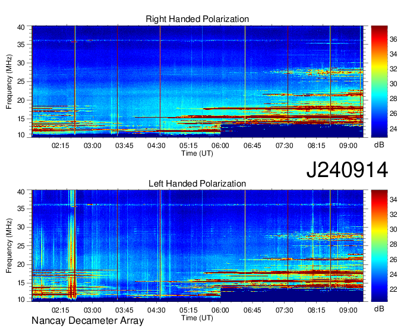Click the 03:00 time tick of Left Handed plot
The width and height of the screenshot is (404, 328).
(92, 310)
